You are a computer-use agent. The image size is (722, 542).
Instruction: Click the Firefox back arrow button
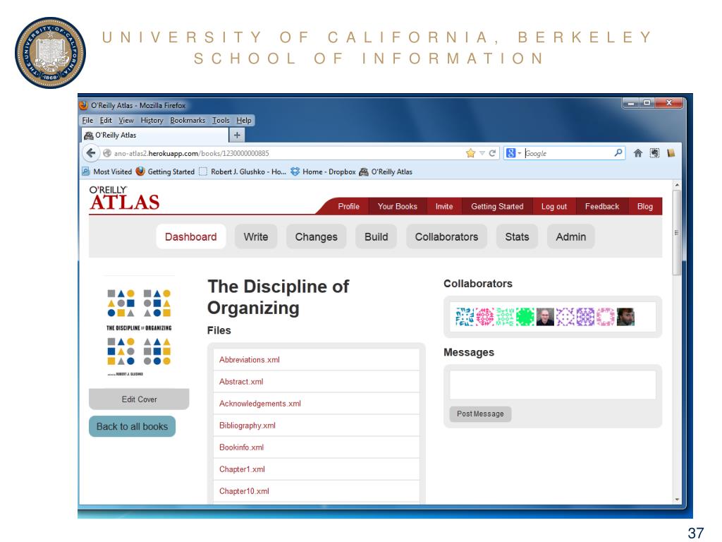click(91, 153)
